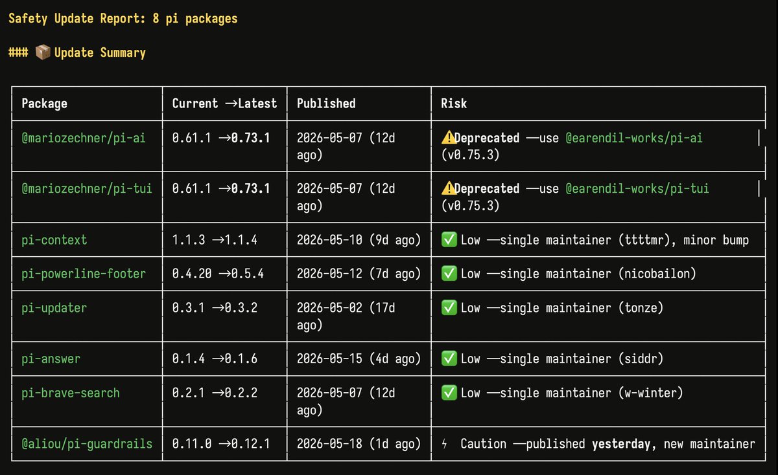
Task: Click the 'Risk' column header
Action: pyautogui.click(x=454, y=104)
